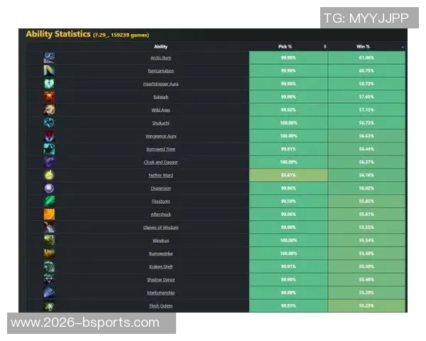Open the Shukuchi ability link
426x341 pixels.
160,123
